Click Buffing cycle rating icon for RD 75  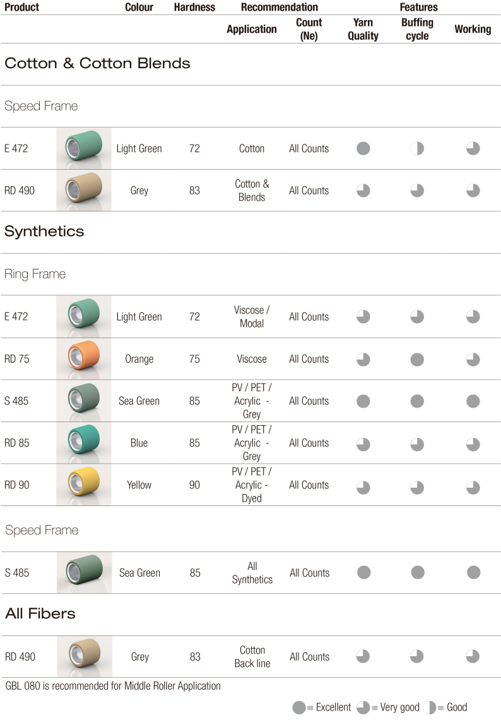click(417, 359)
